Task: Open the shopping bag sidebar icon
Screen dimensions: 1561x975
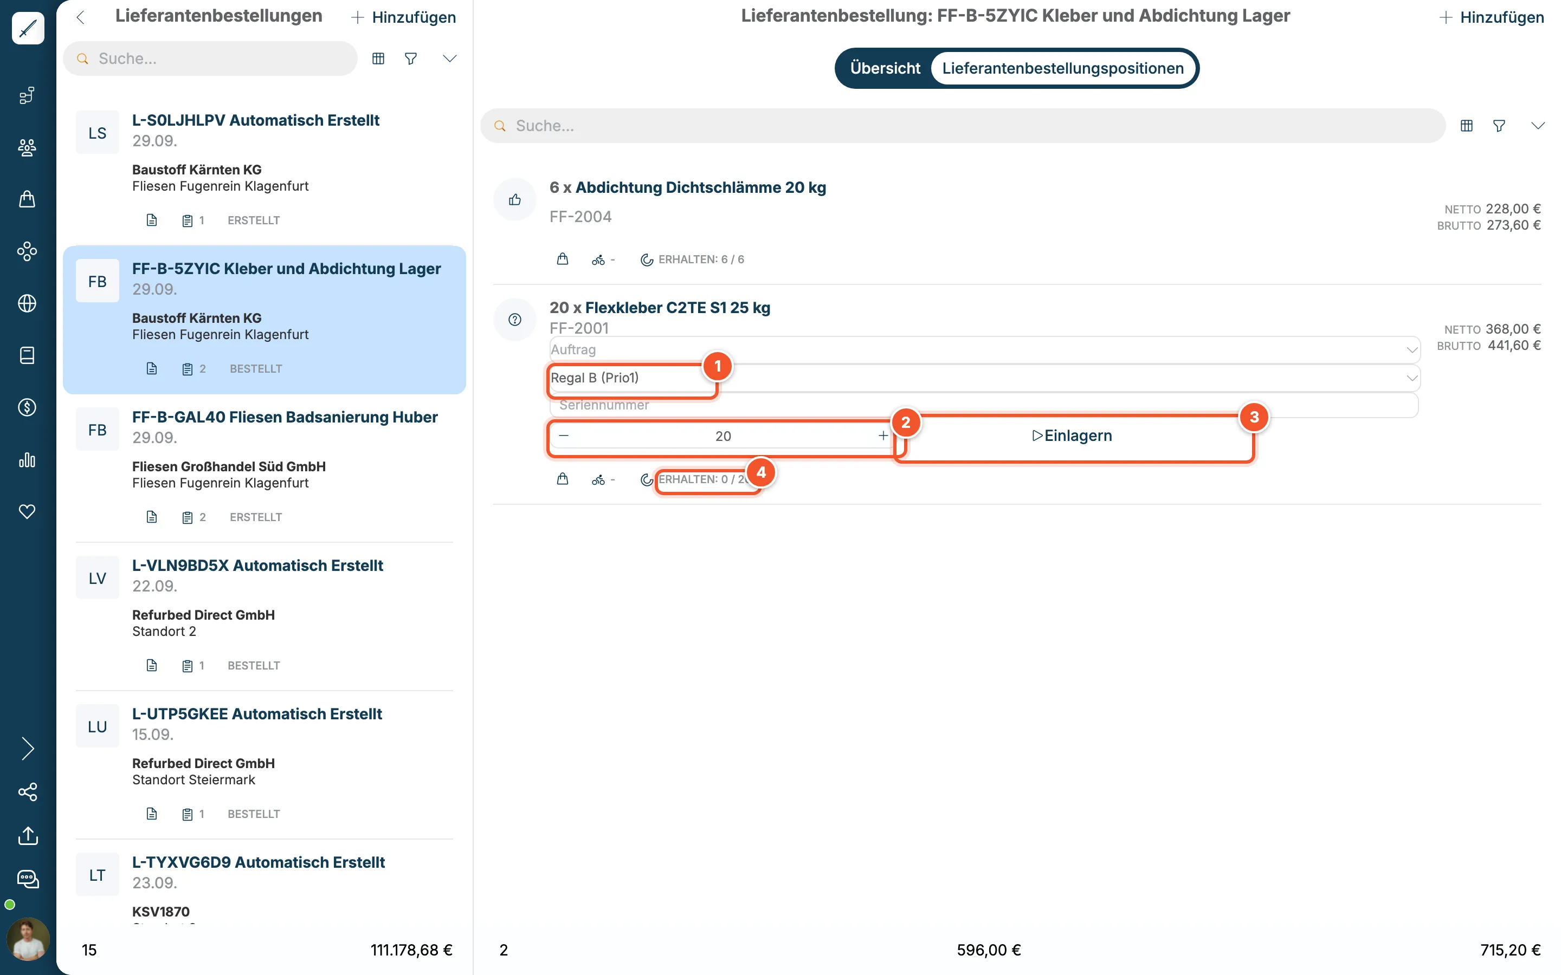Action: (x=27, y=199)
